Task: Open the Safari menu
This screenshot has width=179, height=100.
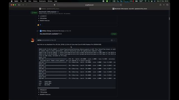Action: pos(16,1)
